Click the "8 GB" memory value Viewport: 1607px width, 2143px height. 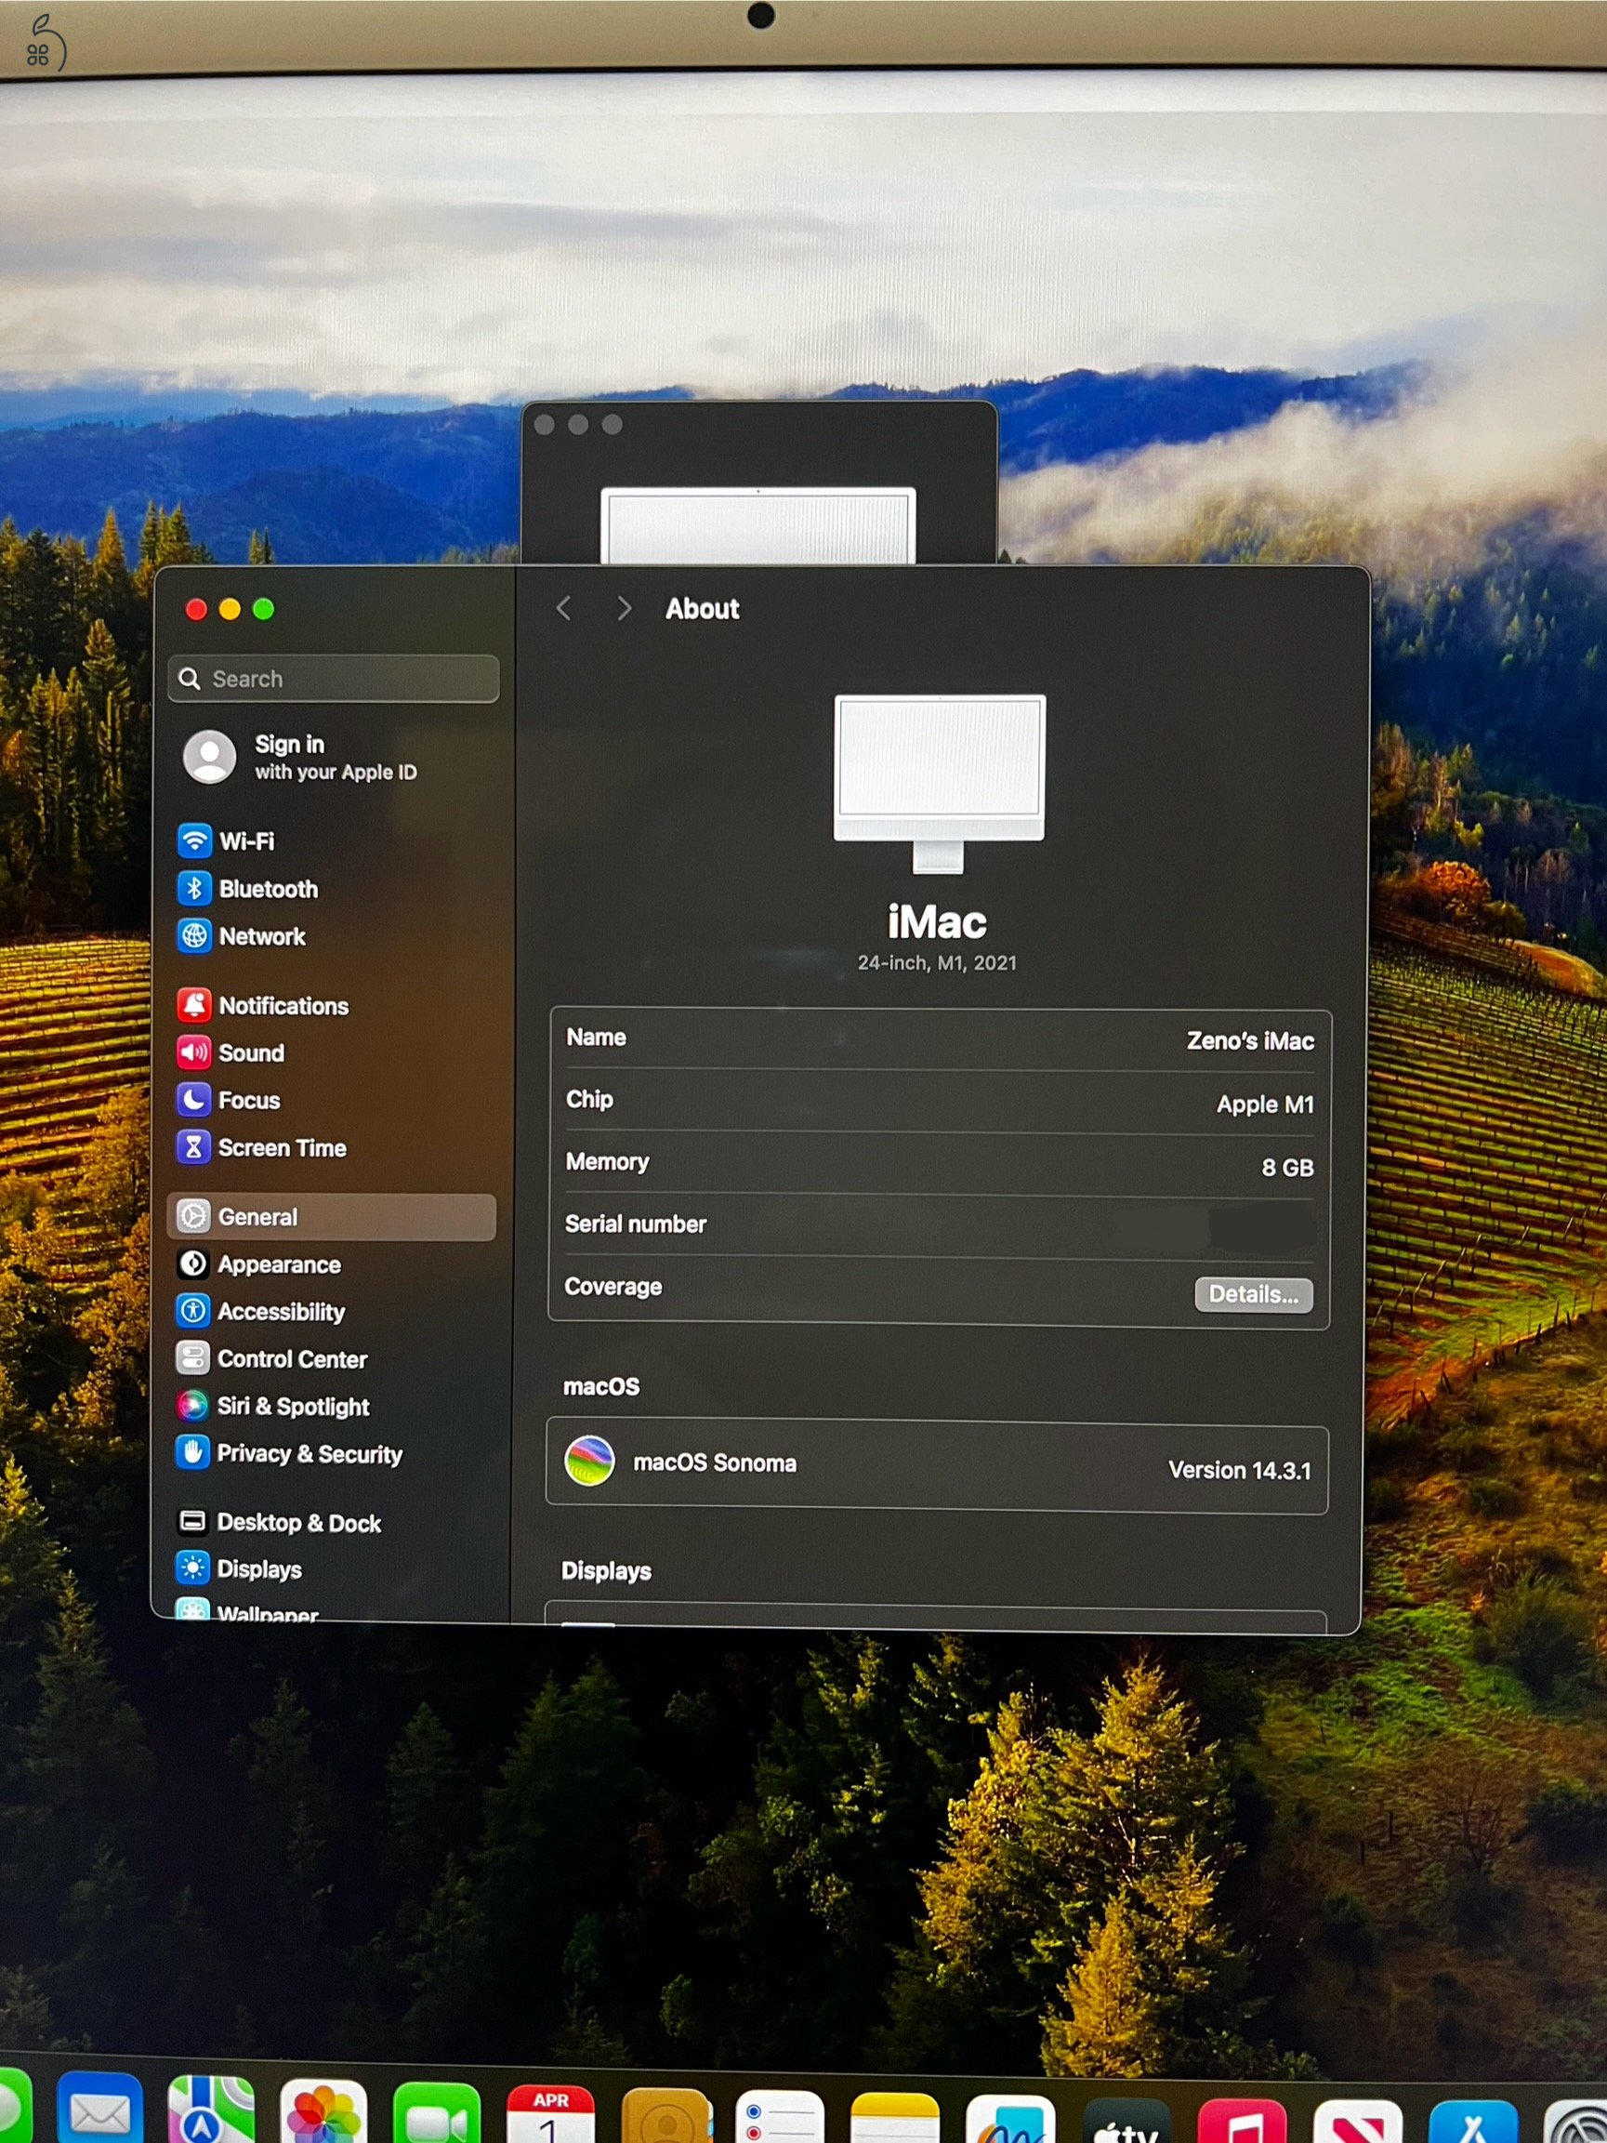click(1287, 1167)
